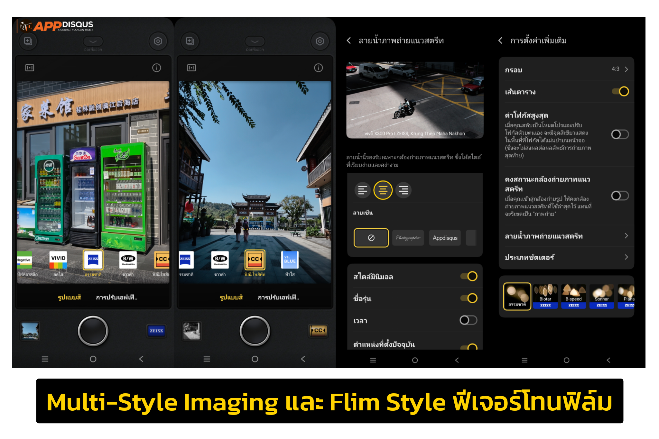Image resolution: width=659 pixels, height=439 pixels.
Task: Enable the ค่าโฟกัสสูงสุด focus peaking toggle
Action: click(620, 134)
